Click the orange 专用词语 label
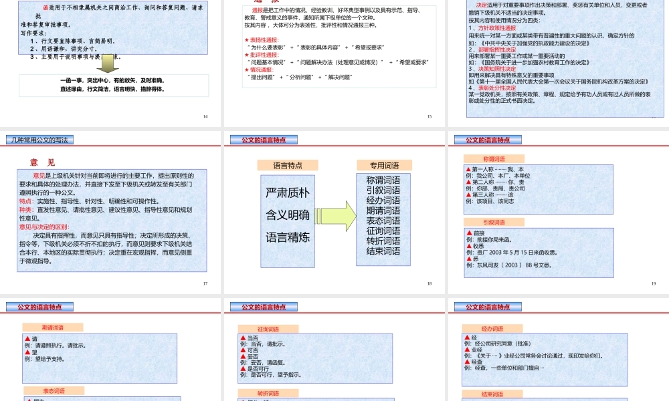This screenshot has width=669, height=401. tap(384, 165)
